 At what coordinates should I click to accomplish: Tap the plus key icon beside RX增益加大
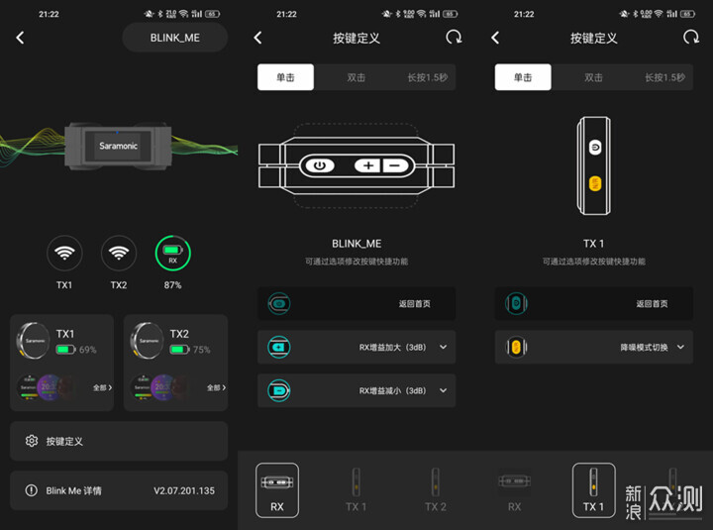pyautogui.click(x=278, y=347)
